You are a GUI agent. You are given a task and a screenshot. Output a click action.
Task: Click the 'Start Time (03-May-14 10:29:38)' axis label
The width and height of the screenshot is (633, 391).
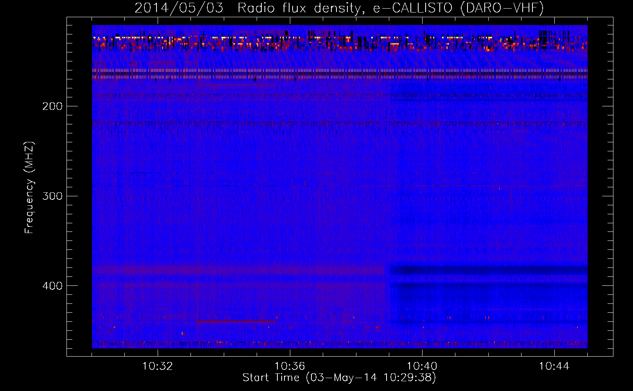[x=339, y=378]
